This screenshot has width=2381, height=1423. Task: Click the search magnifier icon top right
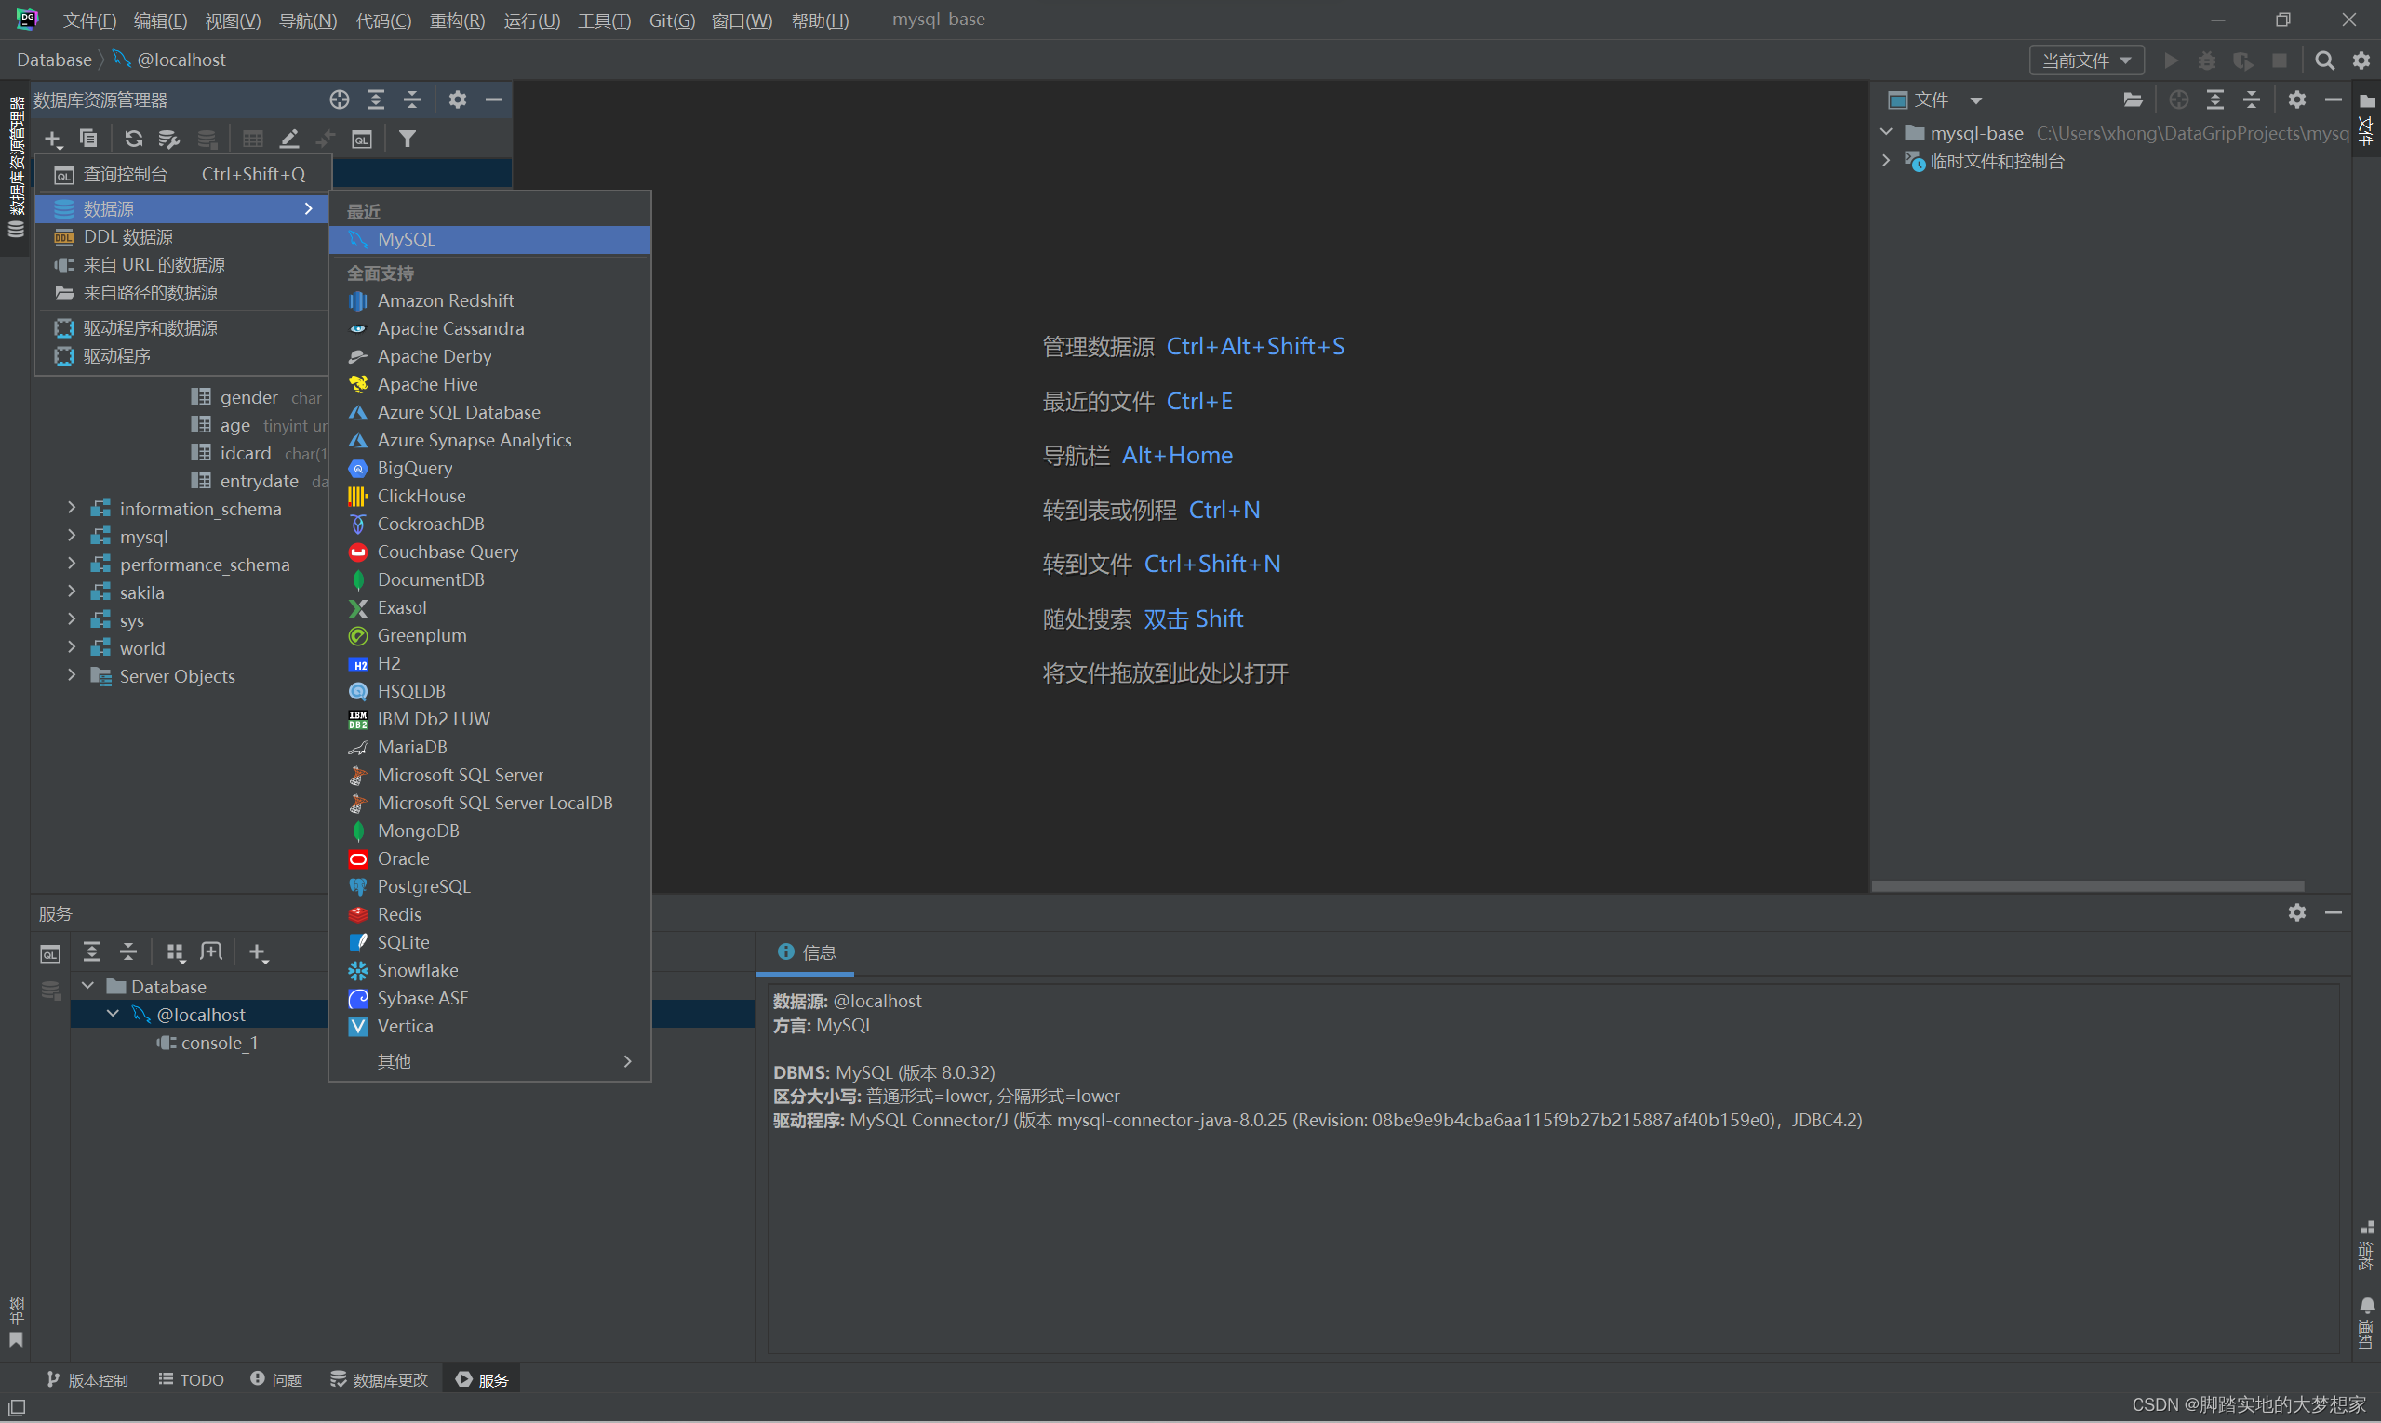coord(2324,60)
